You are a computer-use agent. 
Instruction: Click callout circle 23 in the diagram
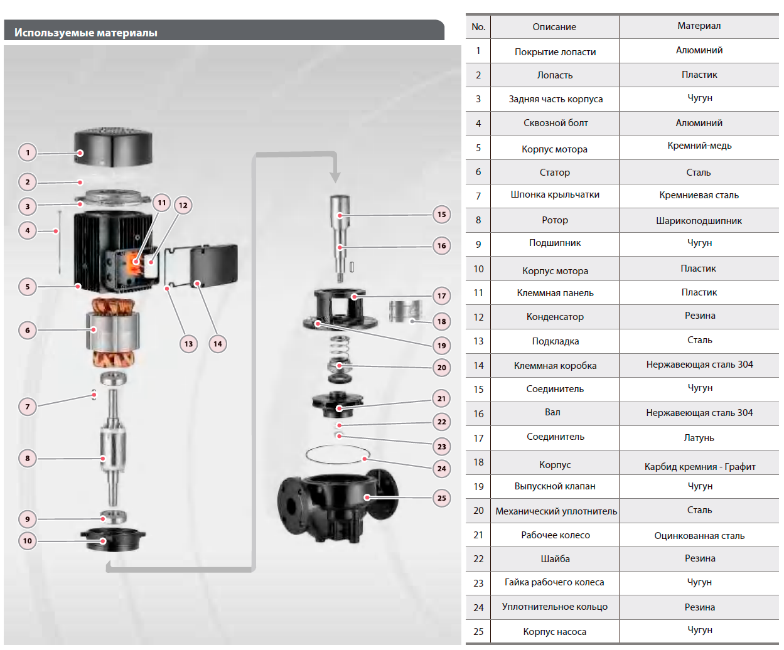point(442,447)
